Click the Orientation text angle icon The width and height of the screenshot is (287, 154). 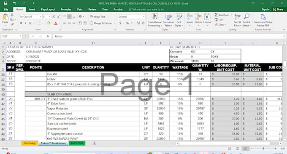[80, 16]
